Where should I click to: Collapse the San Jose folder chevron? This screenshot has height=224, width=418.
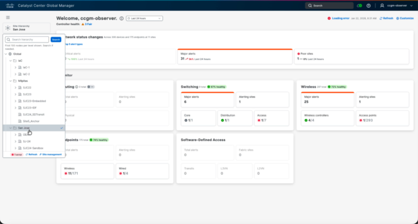point(11,128)
